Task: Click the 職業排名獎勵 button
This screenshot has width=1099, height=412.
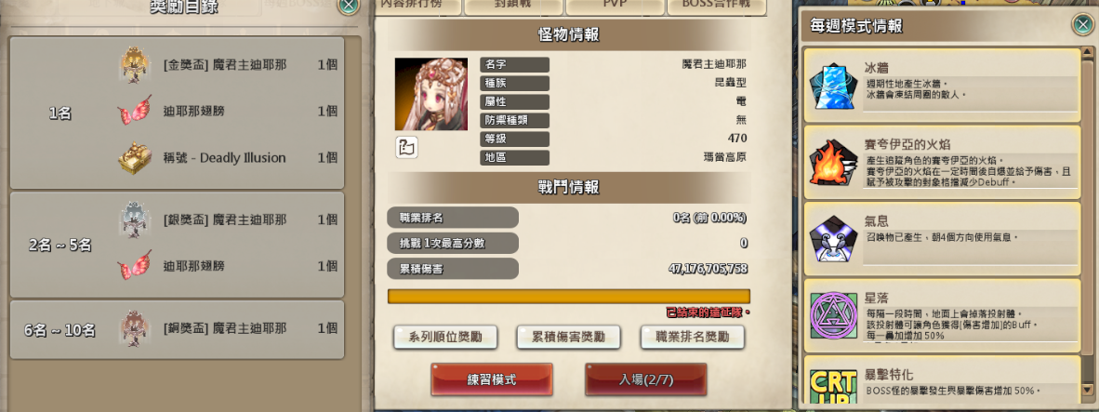Action: [693, 337]
